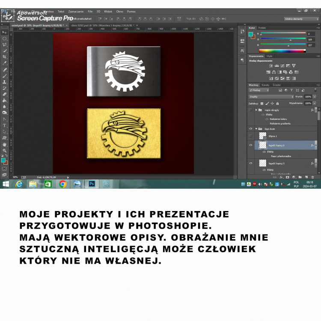
Task: Click the foreground color swatch in Kolor panel
Action: coord(251,34)
